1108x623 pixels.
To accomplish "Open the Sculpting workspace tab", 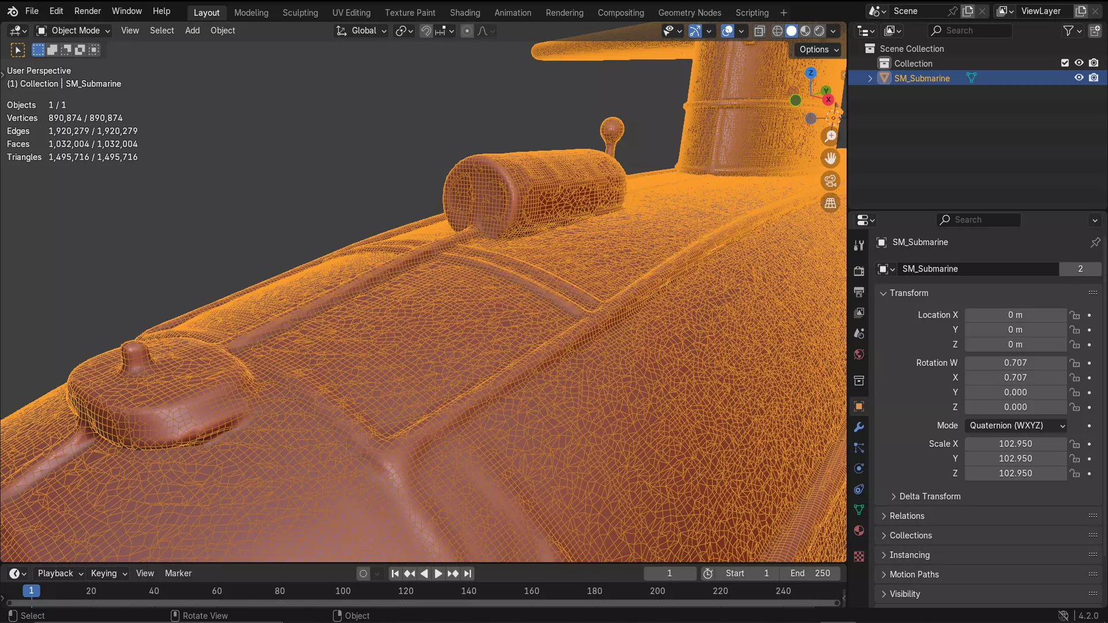I will 300,13.
